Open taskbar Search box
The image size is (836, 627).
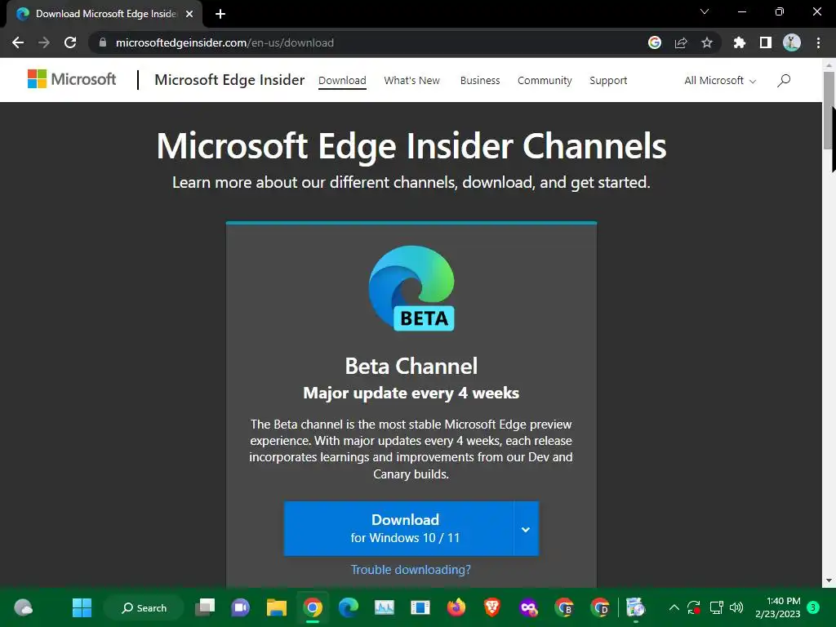(144, 607)
